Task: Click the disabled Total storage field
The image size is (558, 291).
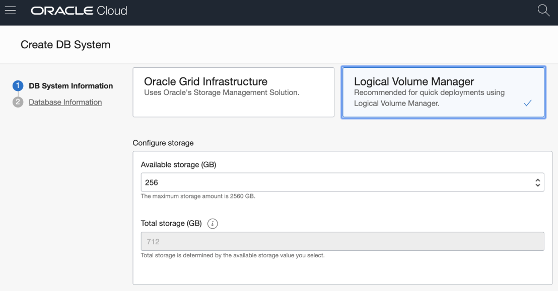Action: click(342, 241)
